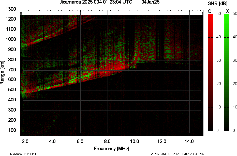The image size is (237, 156).
Task: Click the '500' range tick label
Action: 12,89
